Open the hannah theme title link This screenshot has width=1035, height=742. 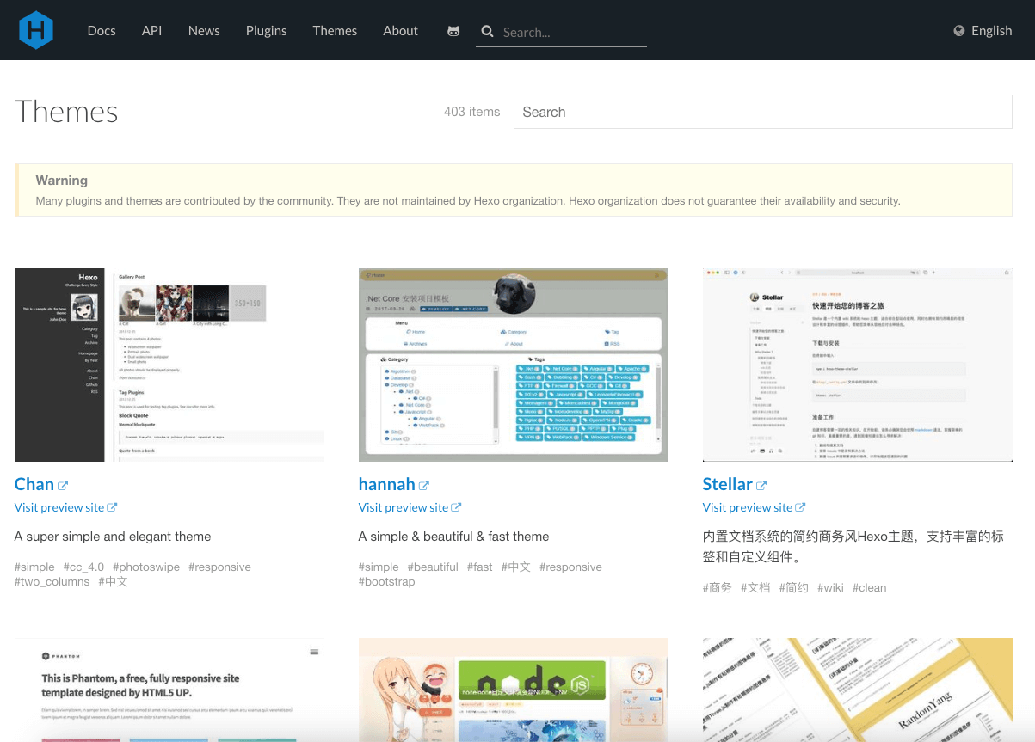pyautogui.click(x=386, y=484)
